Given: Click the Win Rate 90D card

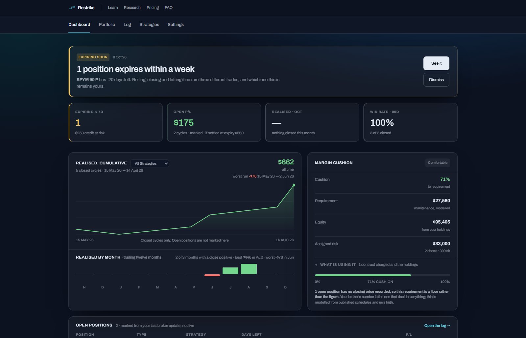Looking at the screenshot, I should 411,122.
